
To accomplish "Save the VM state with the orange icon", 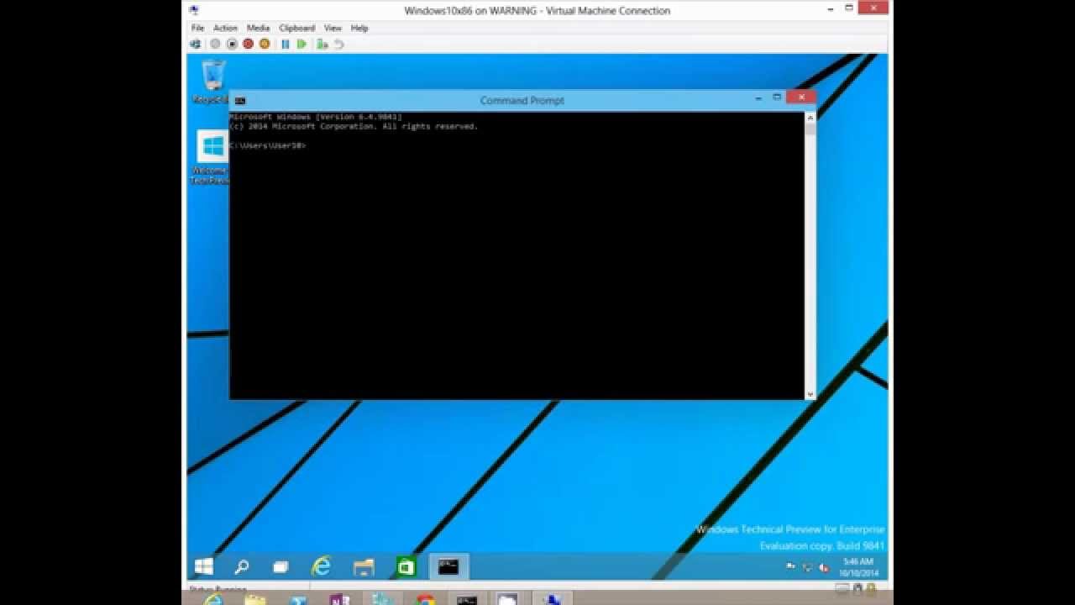I will (265, 44).
